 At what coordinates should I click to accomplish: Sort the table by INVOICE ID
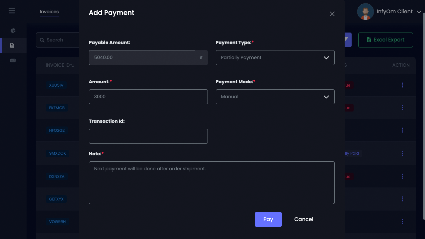click(x=60, y=65)
